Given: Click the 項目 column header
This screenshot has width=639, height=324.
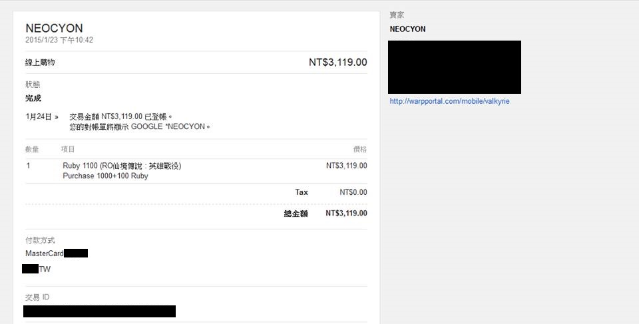Looking at the screenshot, I should (x=69, y=149).
